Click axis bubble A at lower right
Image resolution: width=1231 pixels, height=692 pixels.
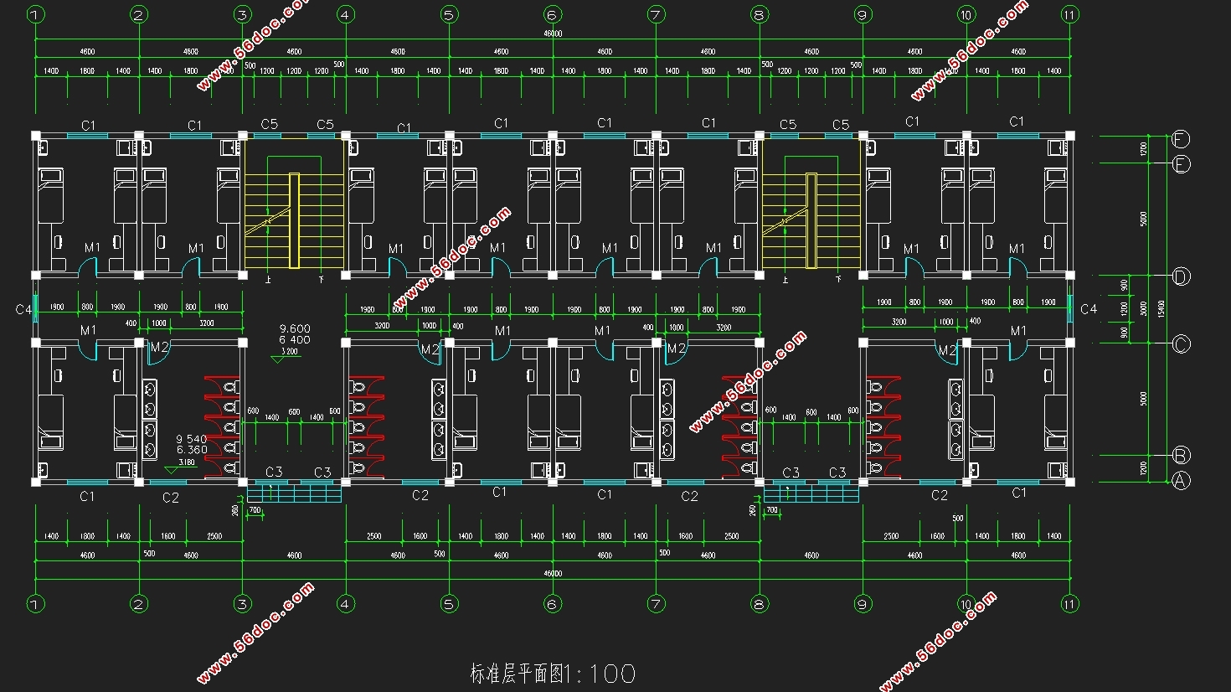pyautogui.click(x=1181, y=481)
